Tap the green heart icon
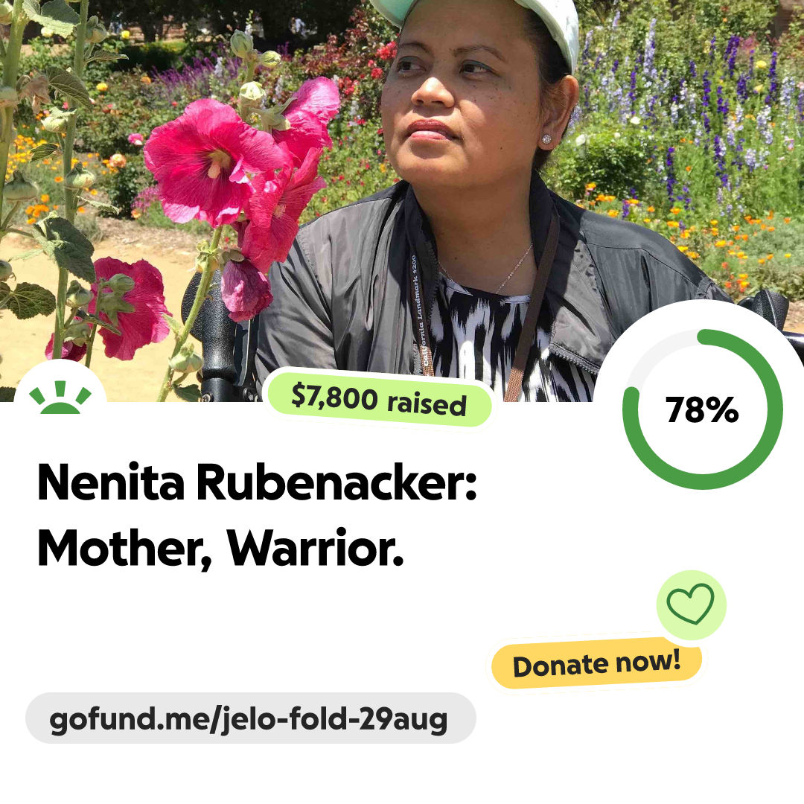The height and width of the screenshot is (804, 804). coord(691,604)
